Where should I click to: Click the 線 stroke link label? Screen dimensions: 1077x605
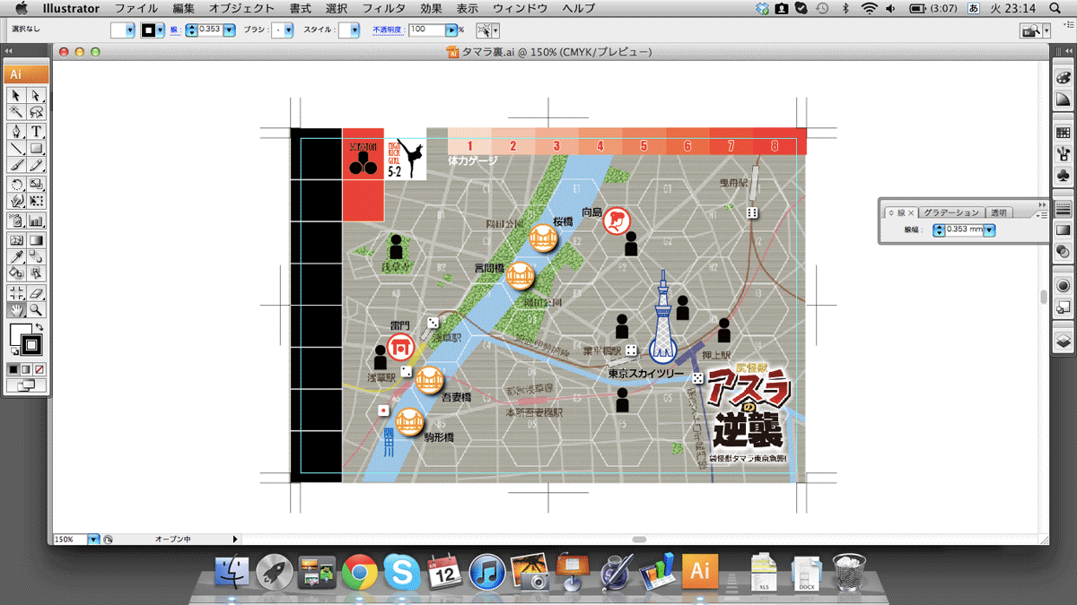coord(174,30)
